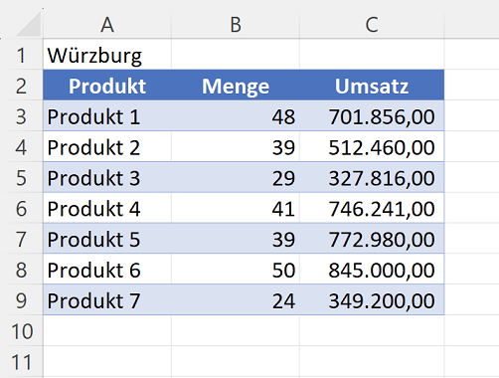Select the Produkt 3 cell
499x378 pixels.
pyautogui.click(x=107, y=177)
